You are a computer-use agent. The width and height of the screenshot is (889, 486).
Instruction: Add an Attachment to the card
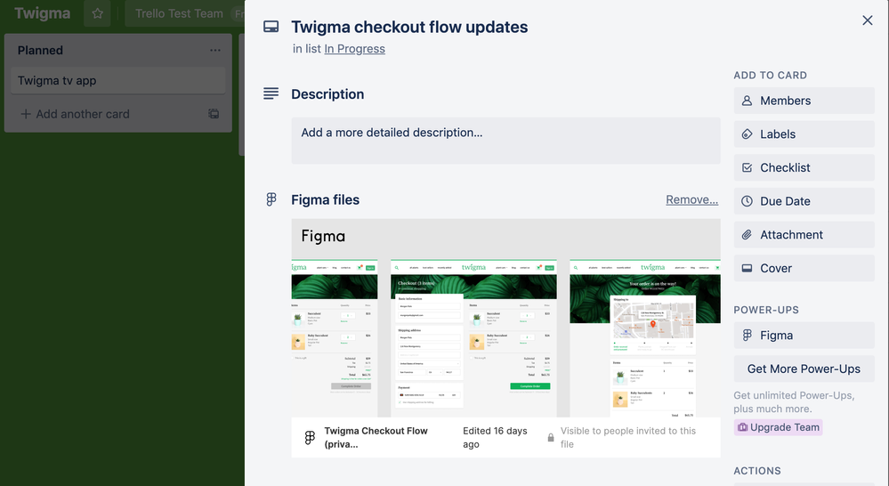click(x=804, y=234)
